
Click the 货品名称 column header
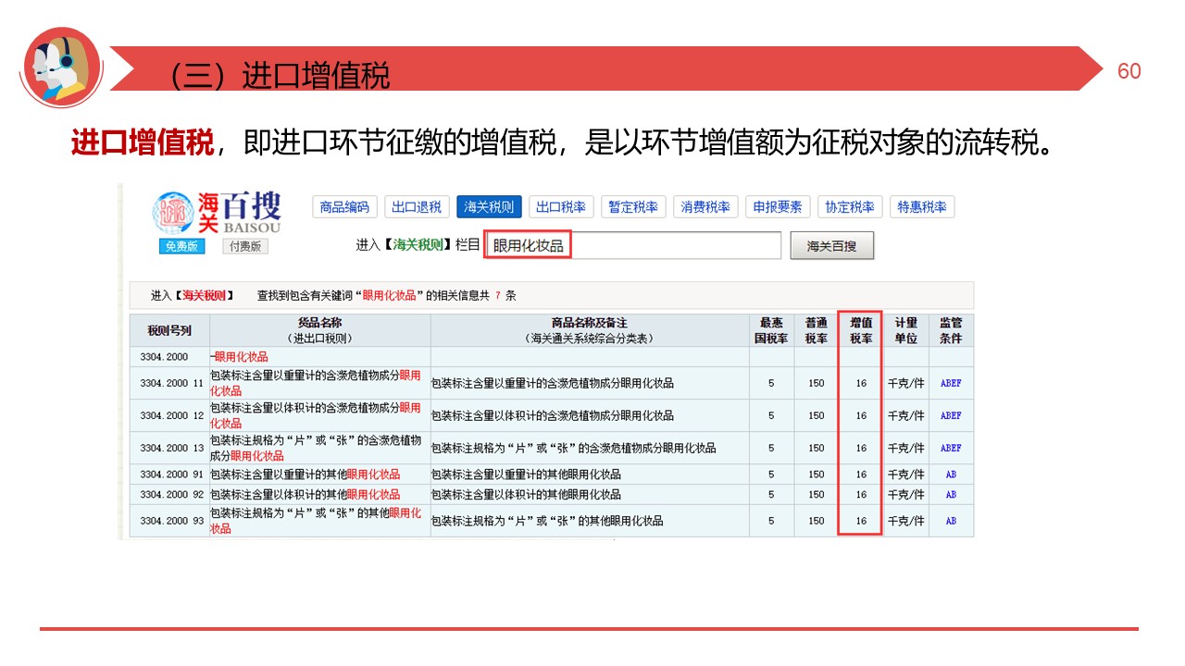320,330
